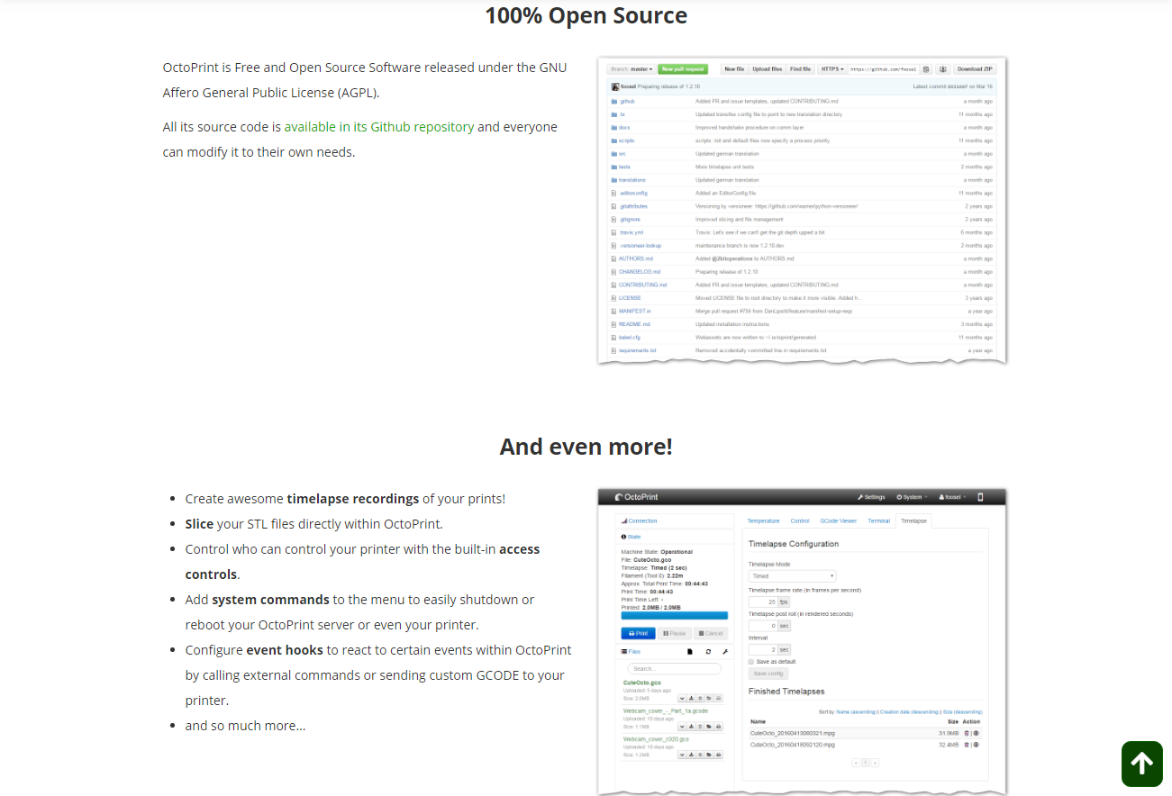
Task: Click the upload file icon beside Files
Action: point(690,651)
